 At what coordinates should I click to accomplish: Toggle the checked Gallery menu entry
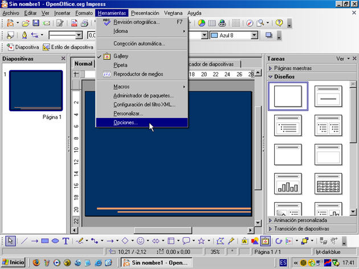pyautogui.click(x=121, y=56)
